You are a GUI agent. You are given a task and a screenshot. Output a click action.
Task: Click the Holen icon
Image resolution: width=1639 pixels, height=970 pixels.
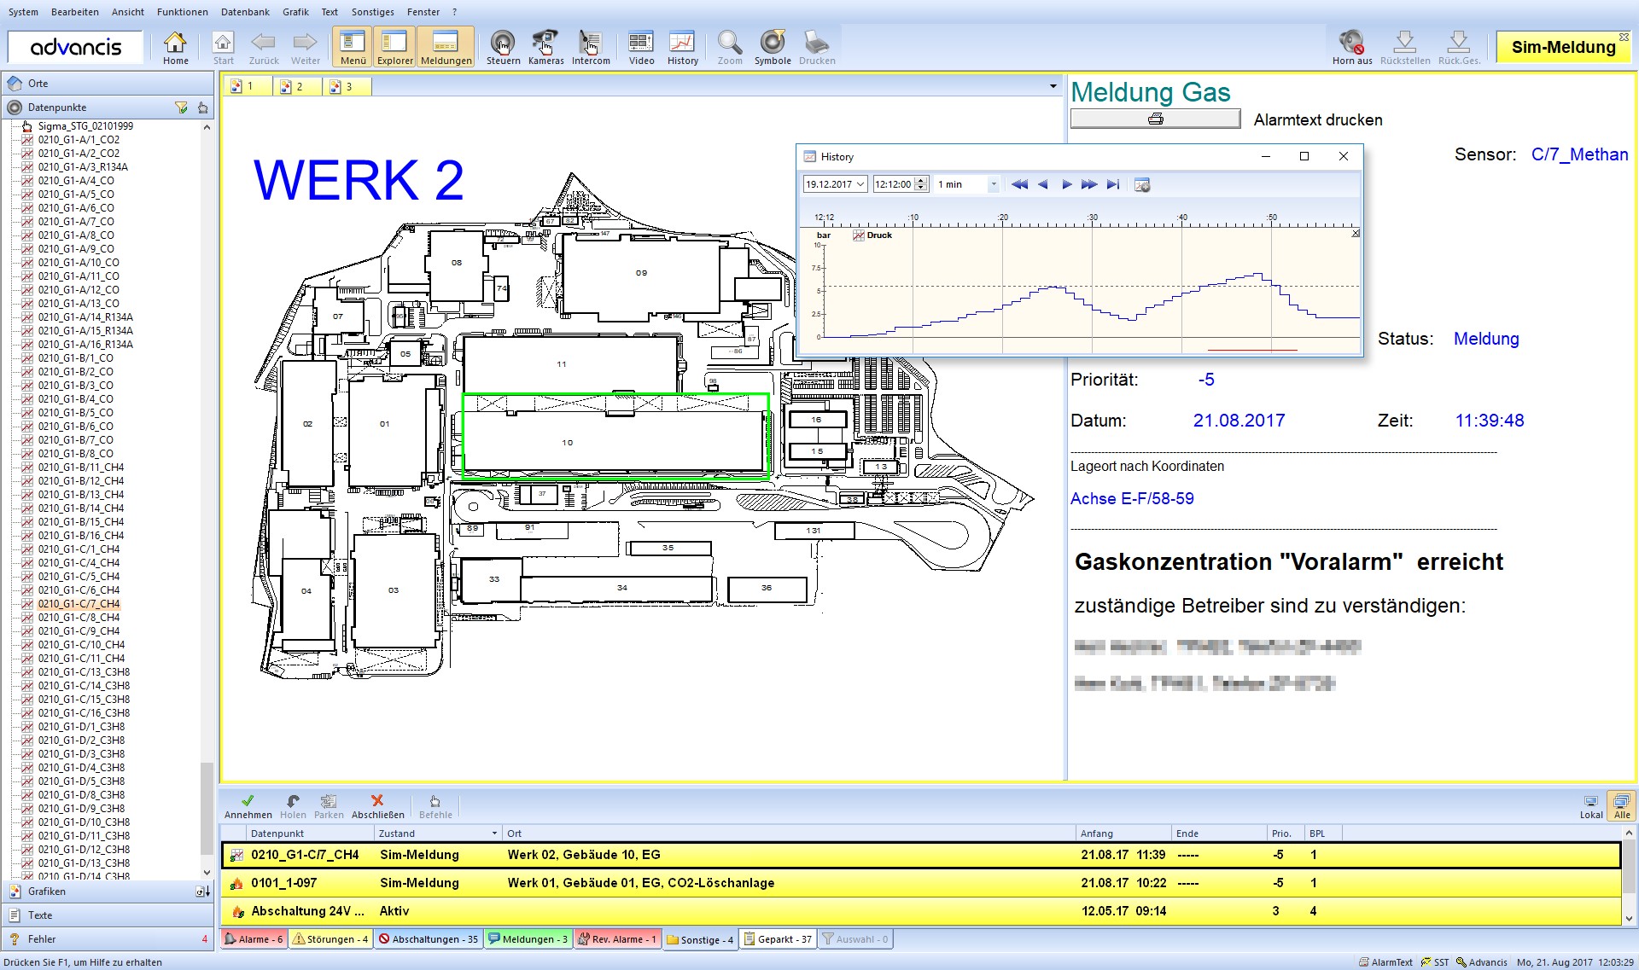pyautogui.click(x=293, y=806)
